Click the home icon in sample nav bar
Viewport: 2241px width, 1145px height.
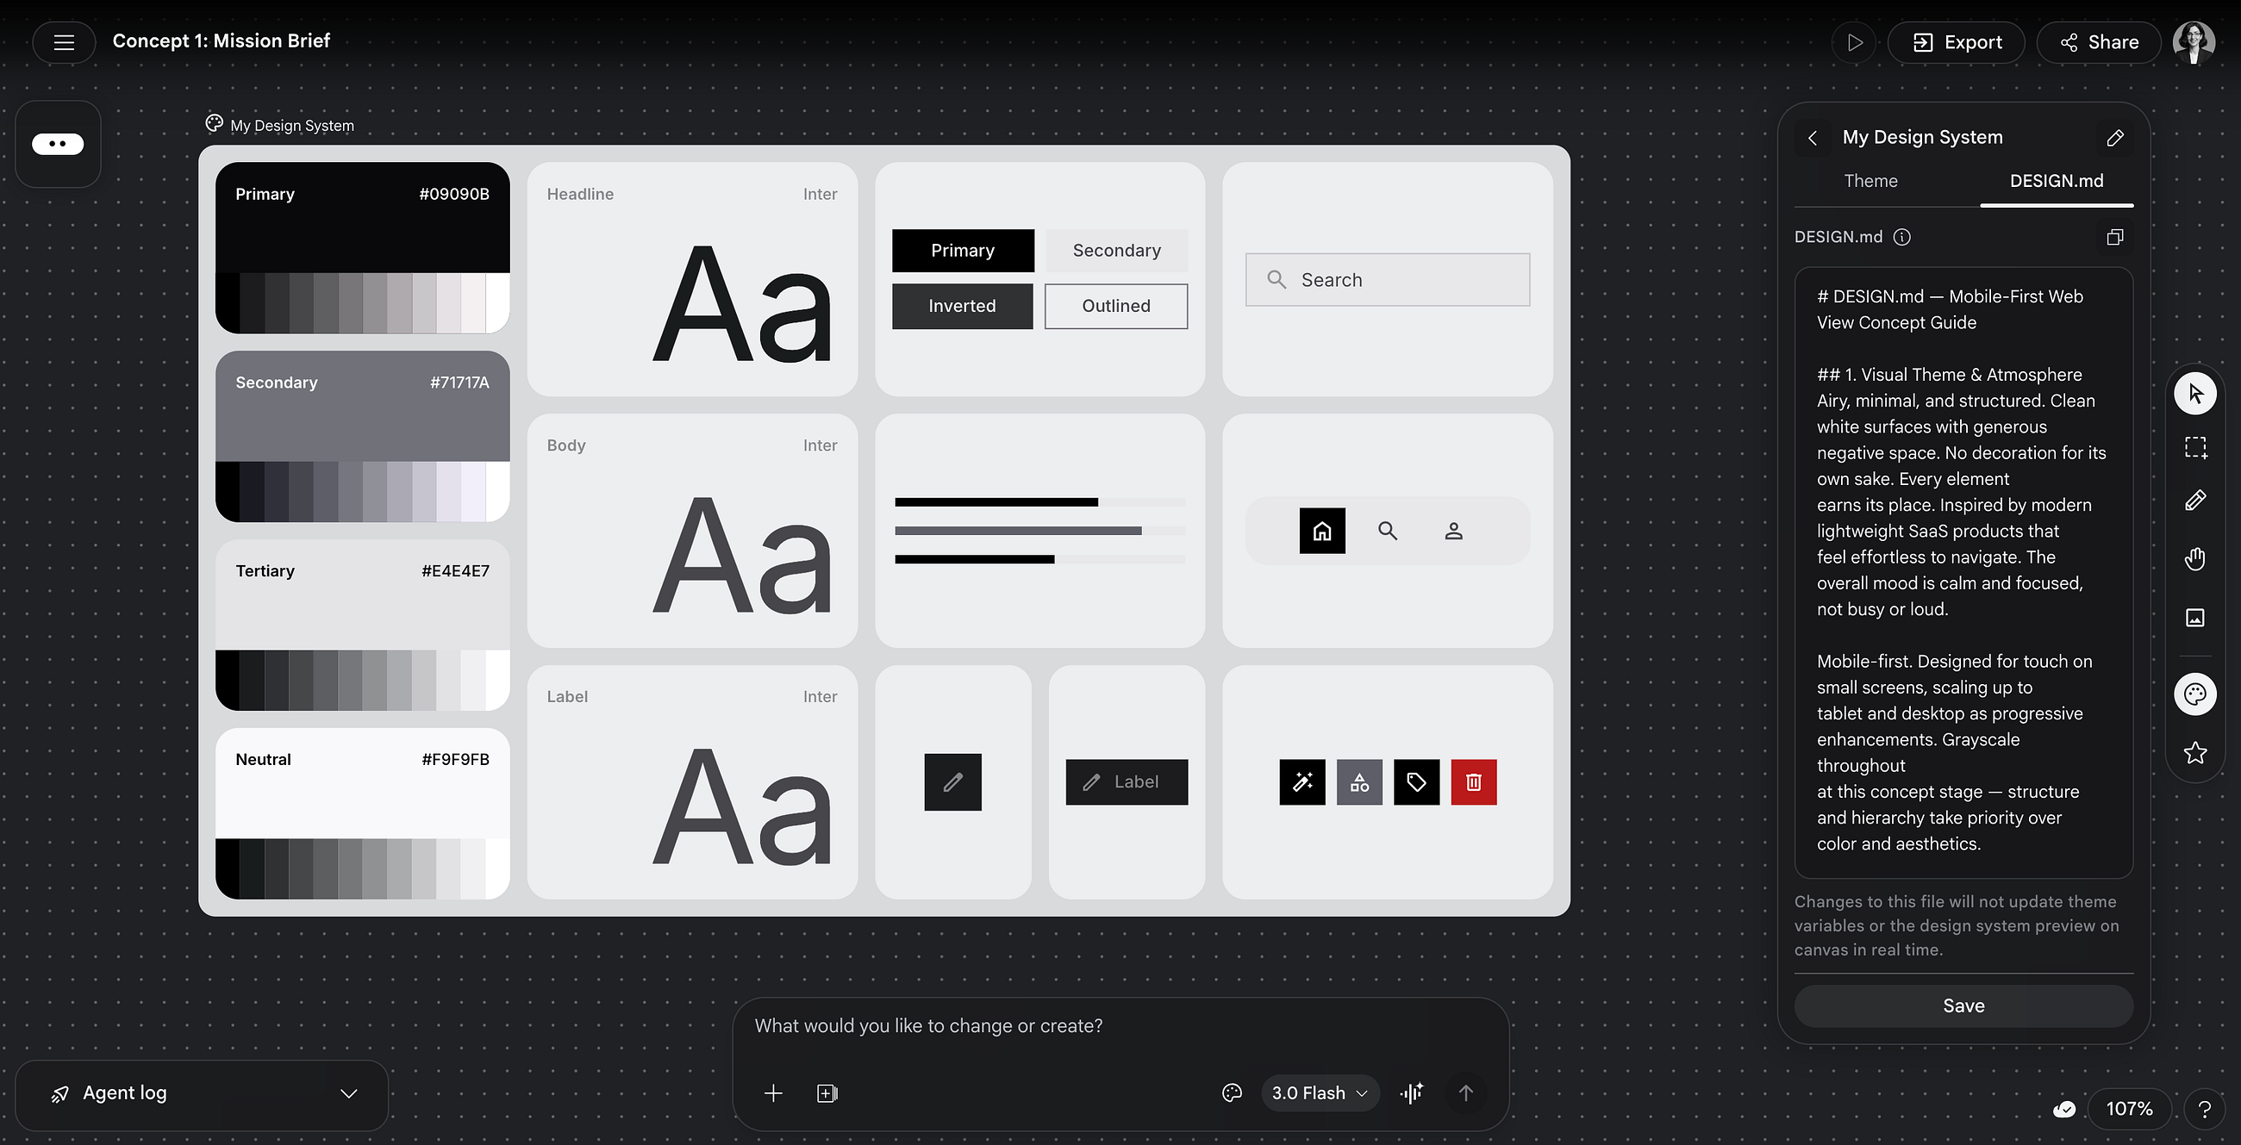coord(1321,532)
